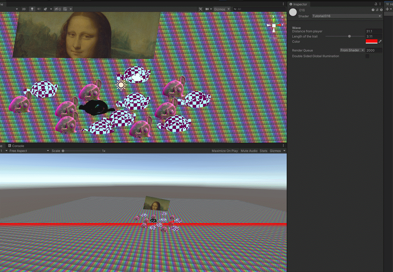Open Scene view more options menu
The height and width of the screenshot is (272, 393).
pyautogui.click(x=283, y=4)
